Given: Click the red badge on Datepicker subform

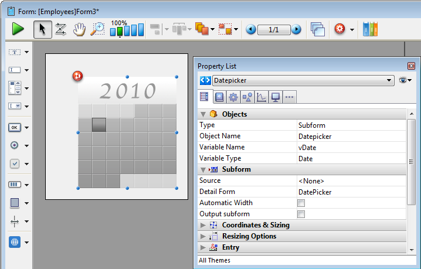Looking at the screenshot, I should (77, 76).
